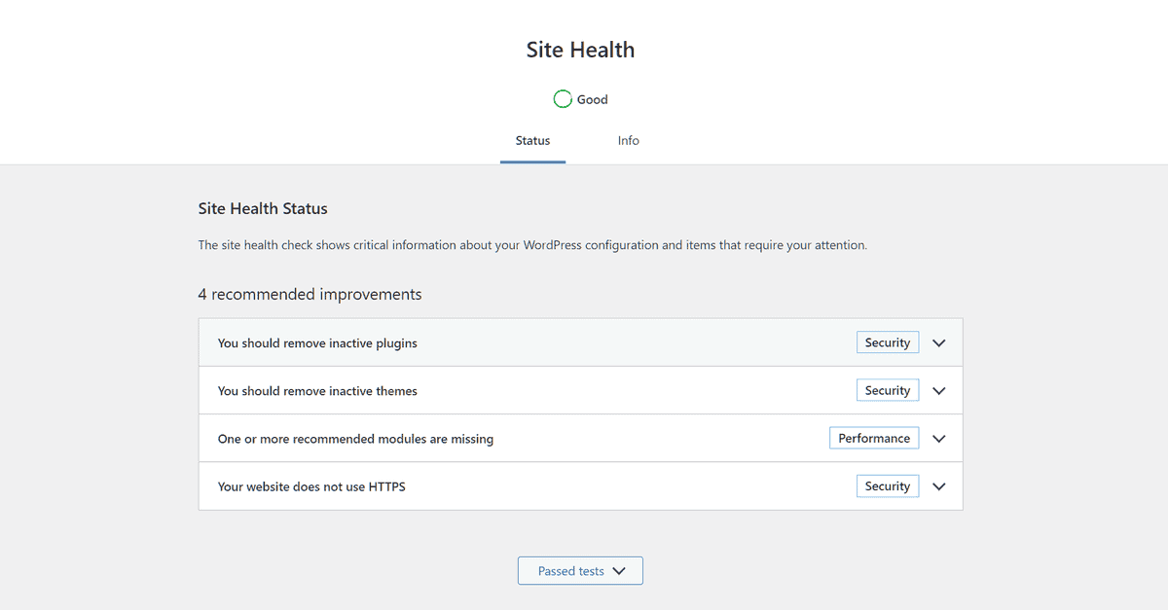Expand the HTTPS warning chevron
Screen dimensions: 1168x610
pos(939,486)
